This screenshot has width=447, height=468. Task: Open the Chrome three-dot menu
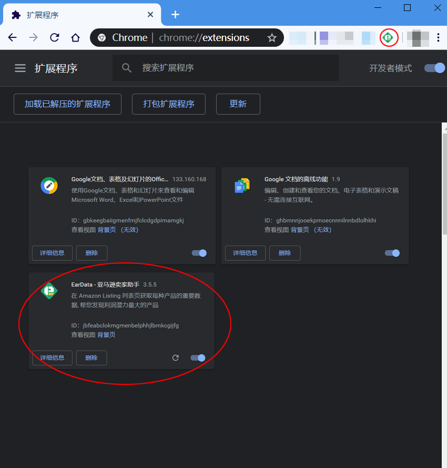pyautogui.click(x=438, y=38)
